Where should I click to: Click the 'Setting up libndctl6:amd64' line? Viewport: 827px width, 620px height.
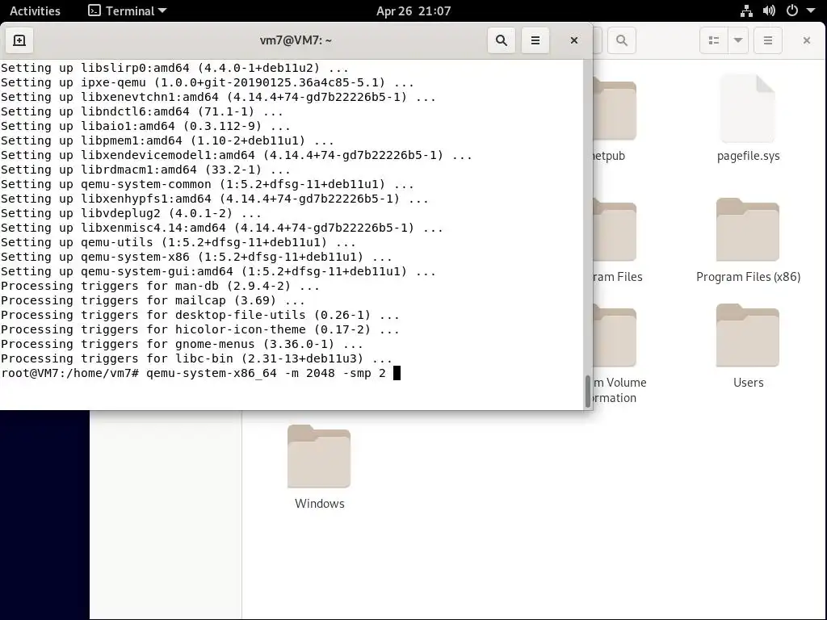[142, 111]
